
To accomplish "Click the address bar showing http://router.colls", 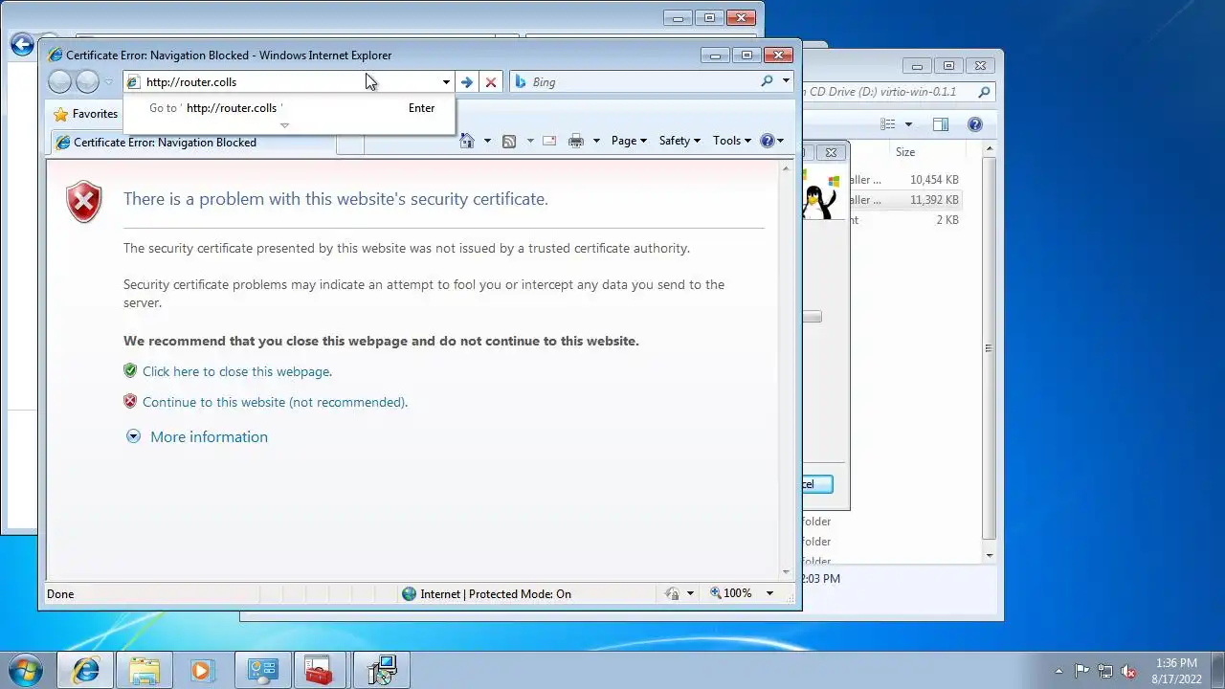I will point(287,82).
